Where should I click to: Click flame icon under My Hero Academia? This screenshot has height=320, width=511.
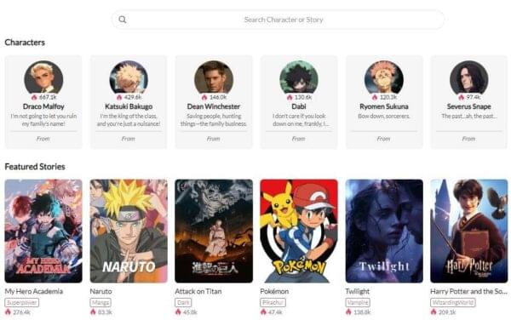point(9,311)
